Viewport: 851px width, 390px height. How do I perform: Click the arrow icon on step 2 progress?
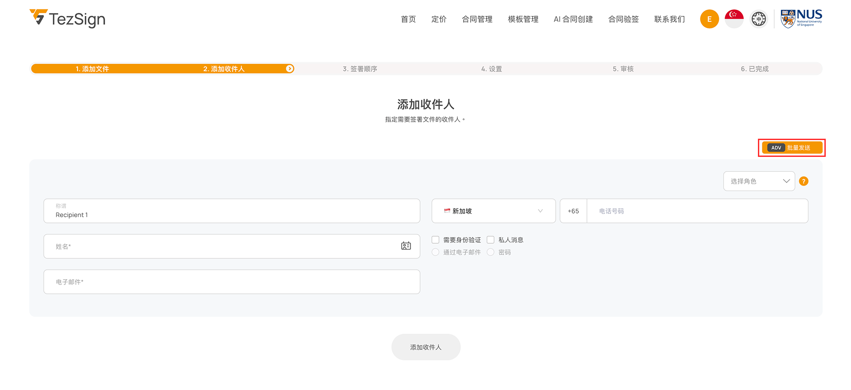pos(289,69)
